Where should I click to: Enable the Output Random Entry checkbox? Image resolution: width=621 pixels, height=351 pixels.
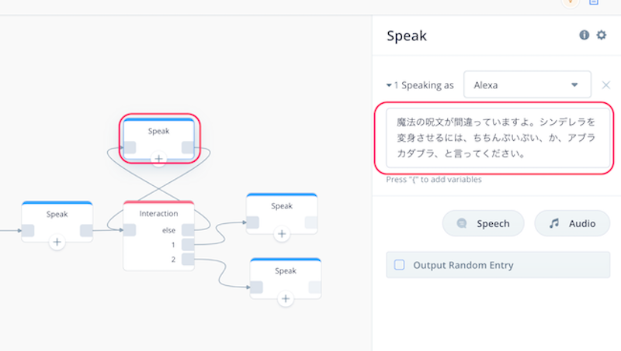pos(399,265)
